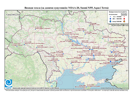The height and width of the screenshot is (94, 133).
Task: Click the Mariupol heat marker cluster
Action: point(110,61)
